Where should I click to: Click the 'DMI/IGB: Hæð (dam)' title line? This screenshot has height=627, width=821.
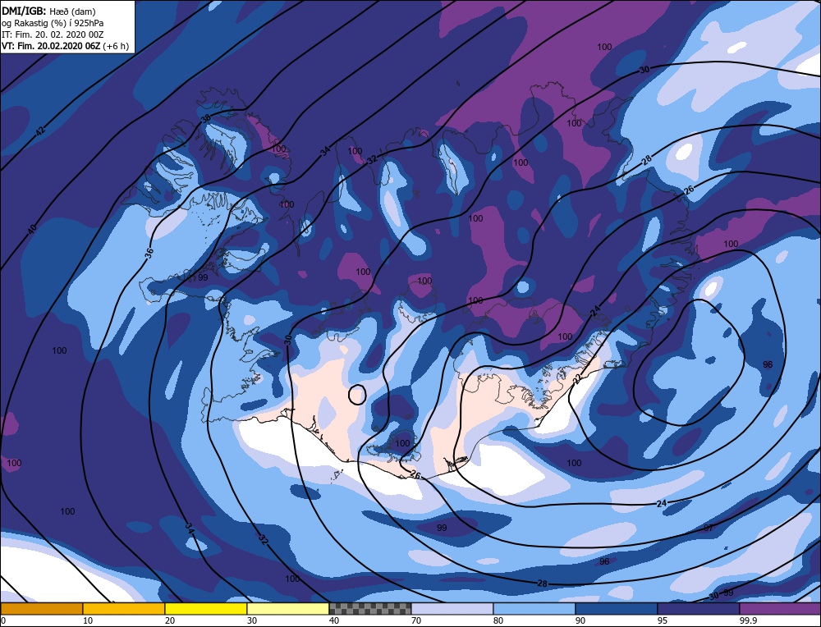(x=48, y=11)
